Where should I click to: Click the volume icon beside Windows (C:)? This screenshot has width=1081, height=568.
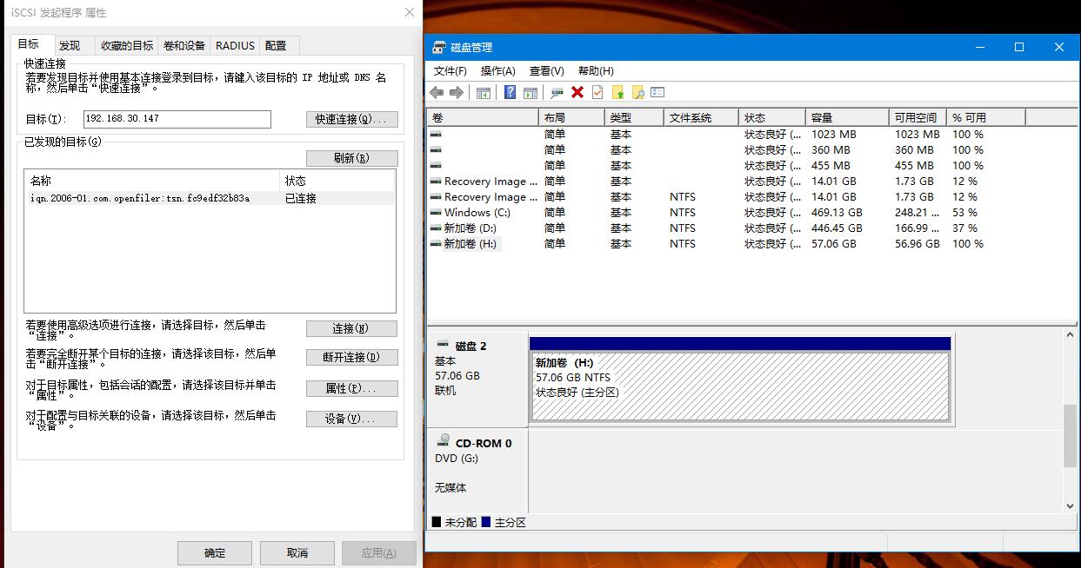click(436, 212)
